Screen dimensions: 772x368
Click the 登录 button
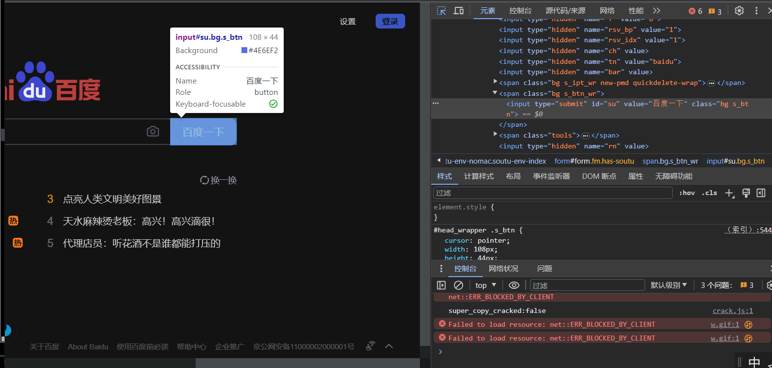(390, 21)
